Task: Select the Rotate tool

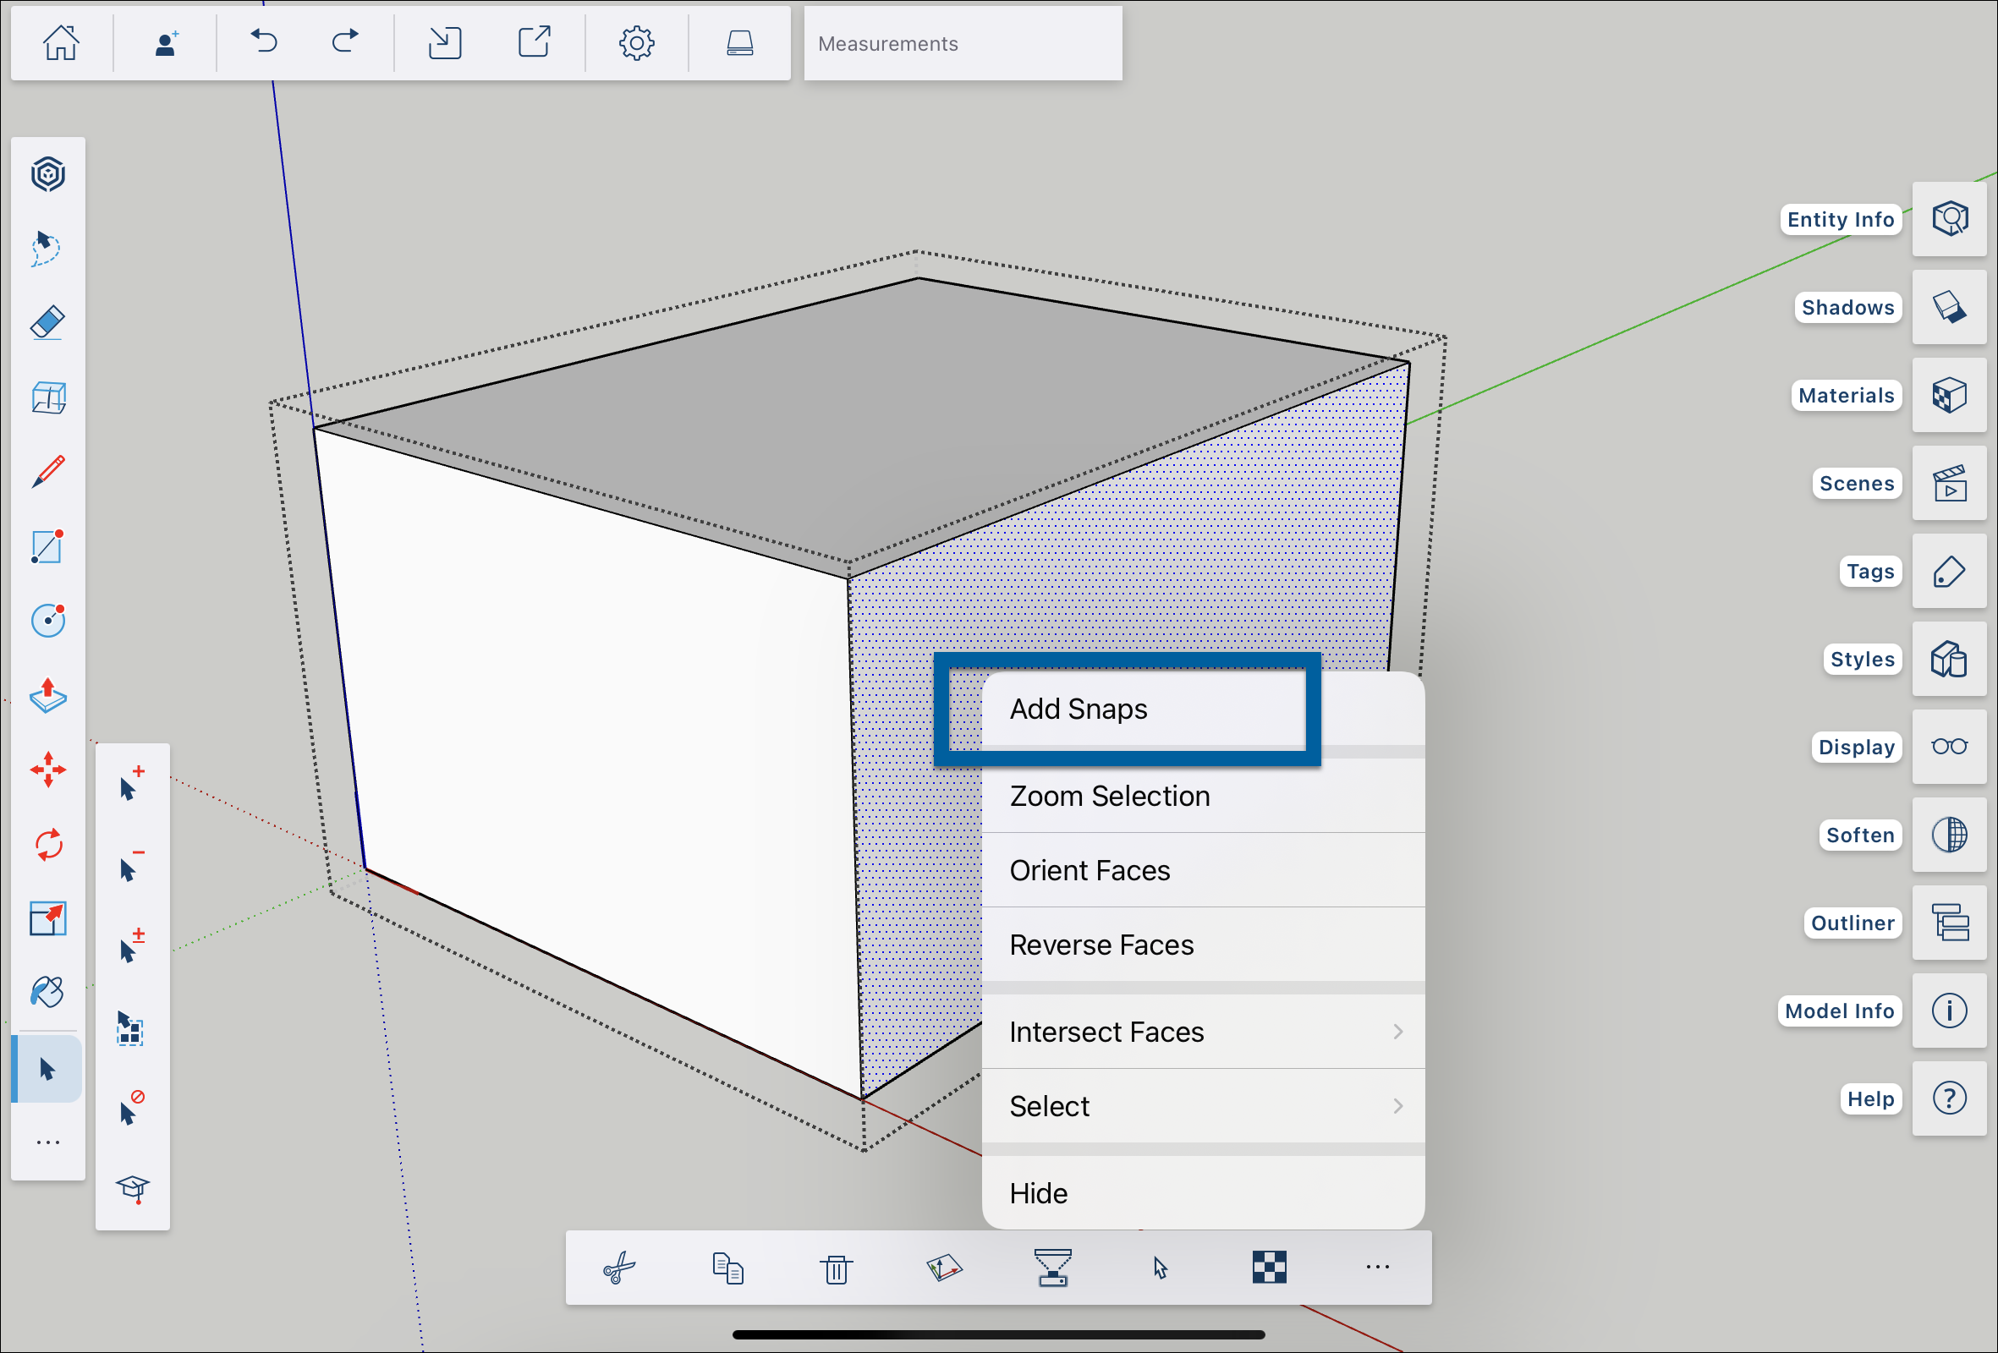Action: [48, 845]
